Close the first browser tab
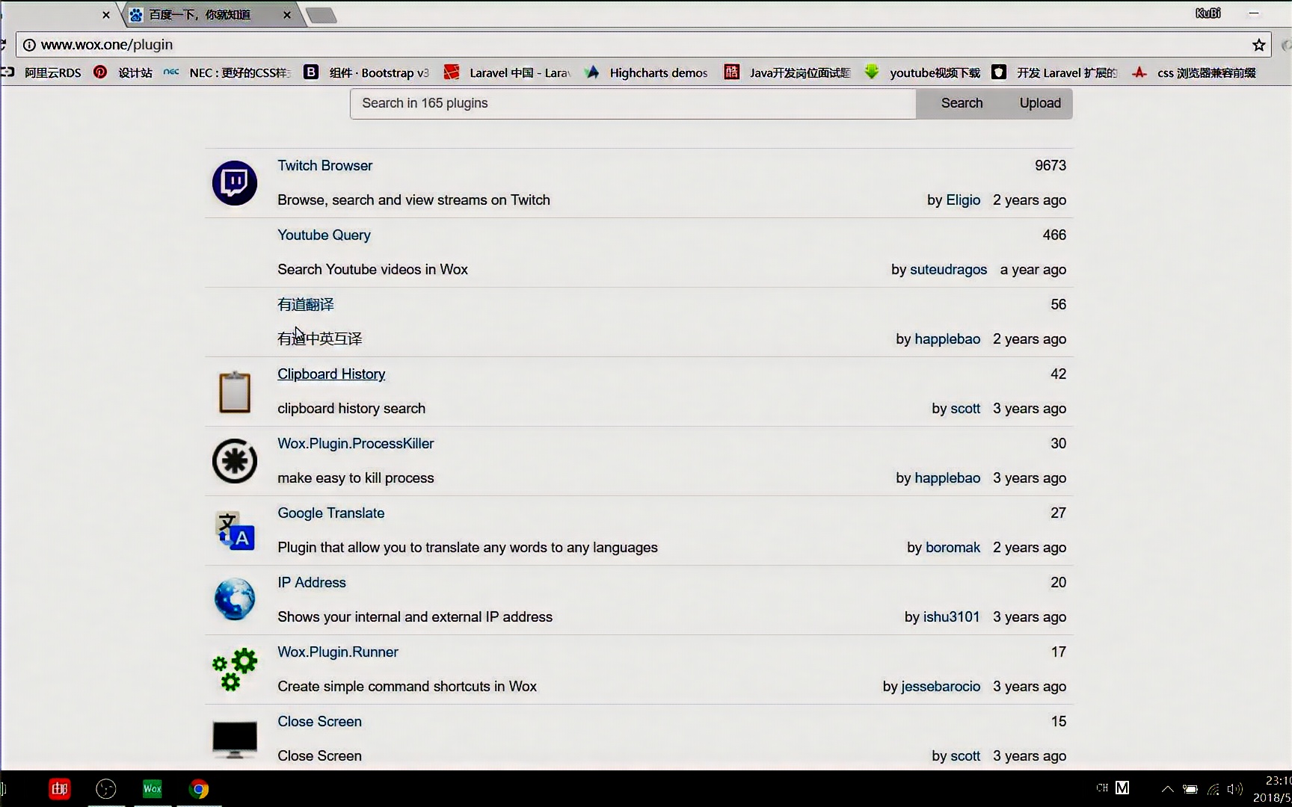Screen dimensions: 1292x807 [106, 15]
